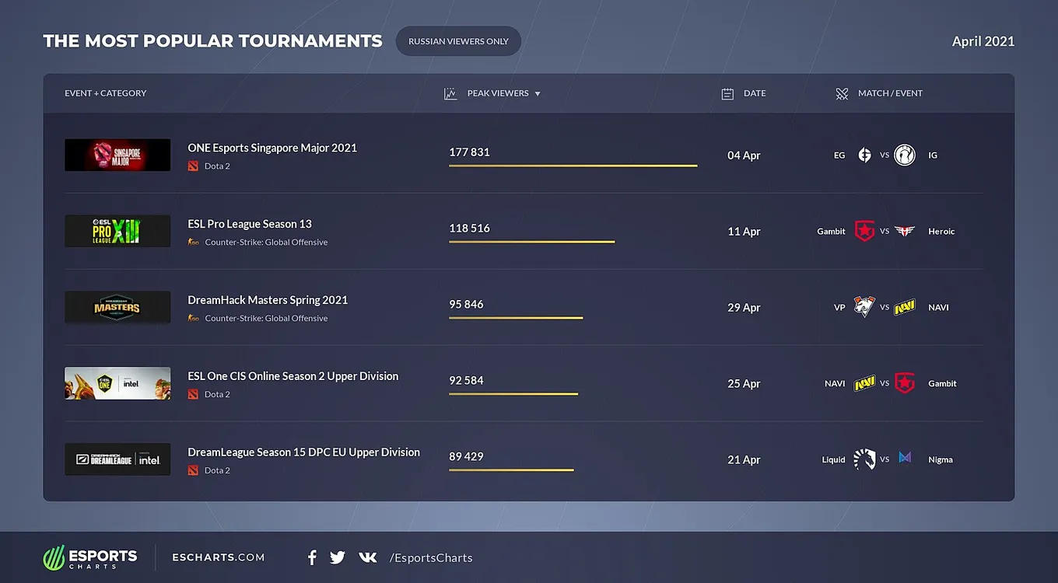Click the CS:GO icon under ESL Pro League
Viewport: 1058px width, 583px height.
coord(194,243)
